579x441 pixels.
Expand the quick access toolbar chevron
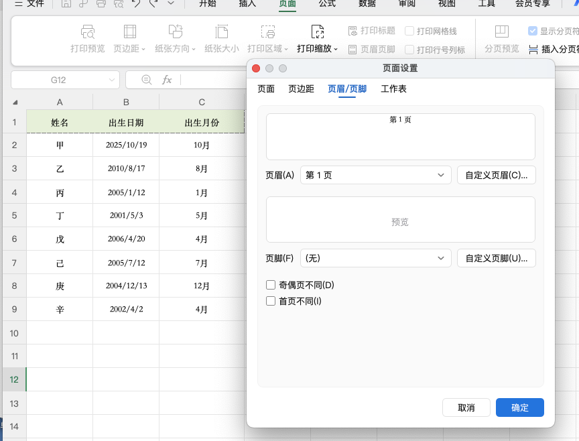(171, 3)
